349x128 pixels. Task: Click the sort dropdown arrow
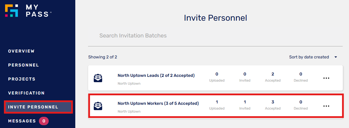tap(336, 57)
